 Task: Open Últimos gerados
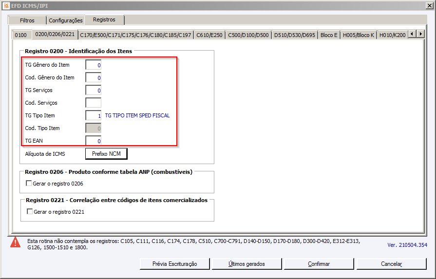click(246, 264)
